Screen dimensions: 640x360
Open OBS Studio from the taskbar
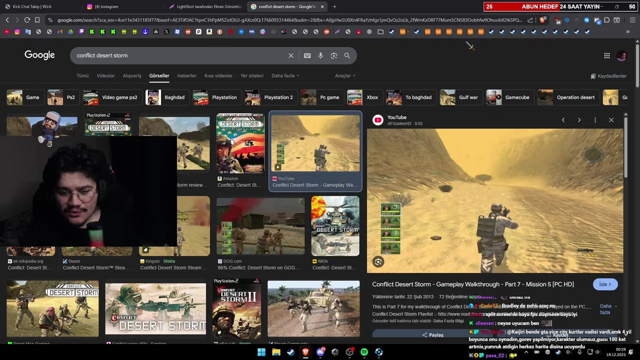350,352
